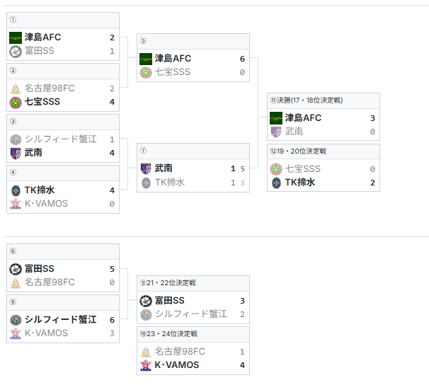This screenshot has height=385, width=429.
Task: Click K·VAMOS logo in match 4
Action: point(16,204)
